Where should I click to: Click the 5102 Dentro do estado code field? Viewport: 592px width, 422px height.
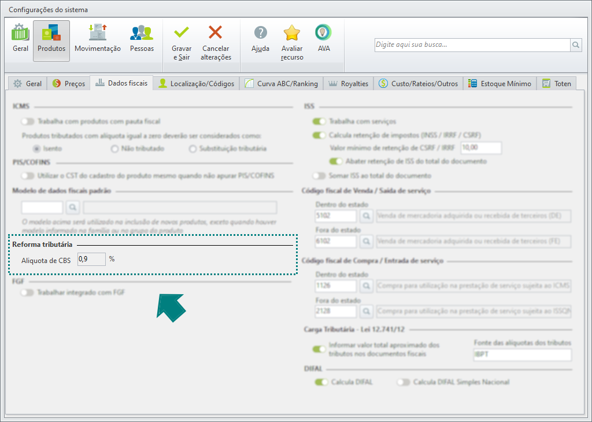(x=336, y=216)
